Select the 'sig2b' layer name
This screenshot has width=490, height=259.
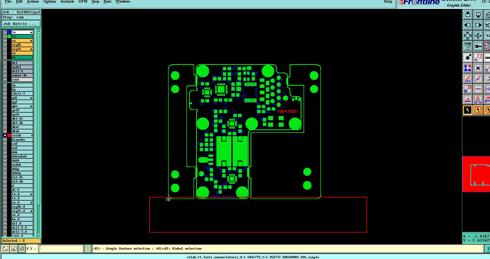tap(22, 45)
